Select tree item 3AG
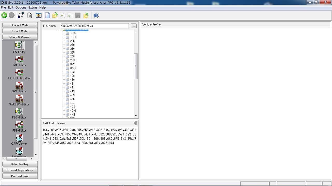Image resolution: width=332 pixels, height=186 pixels. coord(73,68)
